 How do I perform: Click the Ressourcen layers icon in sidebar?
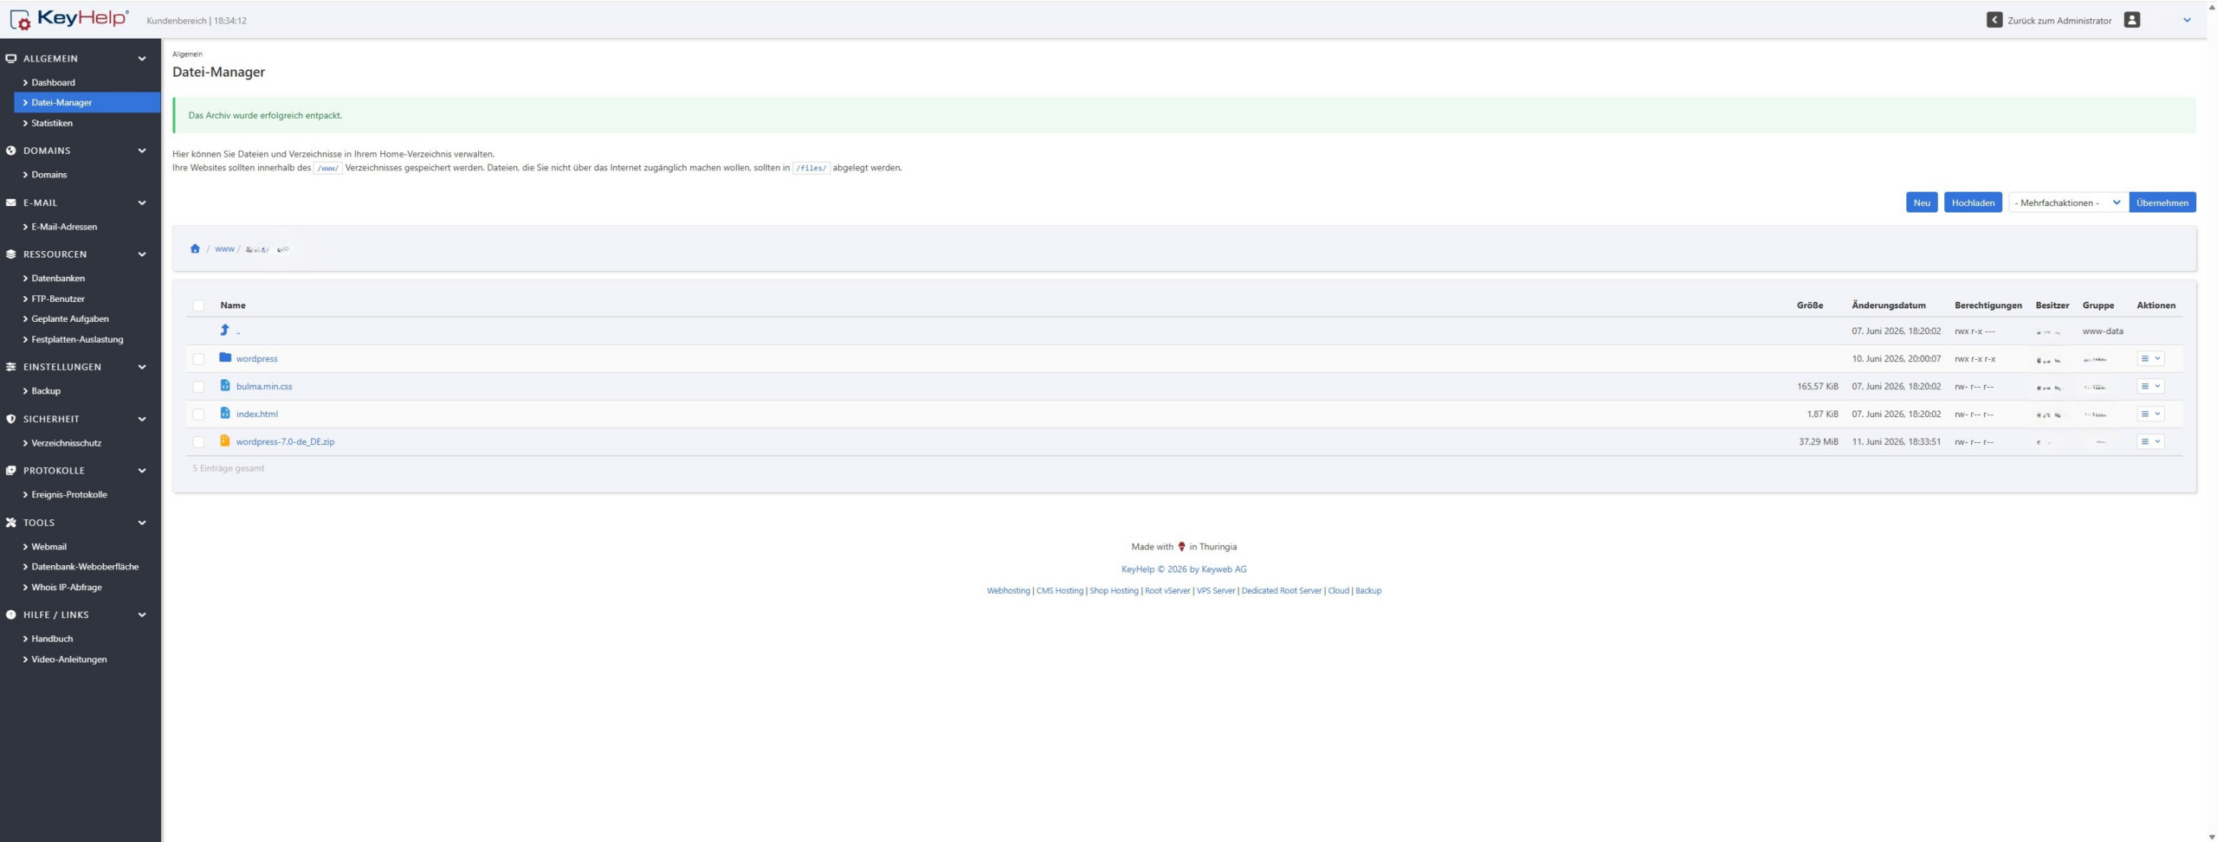tap(11, 254)
